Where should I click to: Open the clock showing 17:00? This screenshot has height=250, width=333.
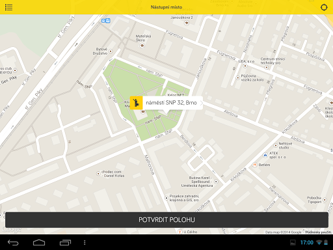(x=307, y=242)
